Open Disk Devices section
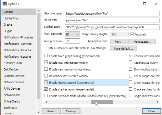 tap(19, 69)
